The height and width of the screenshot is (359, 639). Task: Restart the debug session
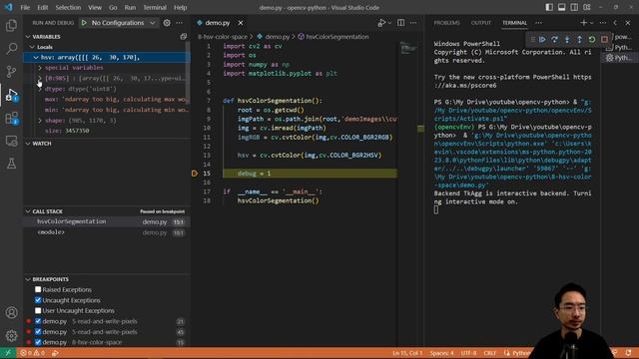click(x=592, y=40)
